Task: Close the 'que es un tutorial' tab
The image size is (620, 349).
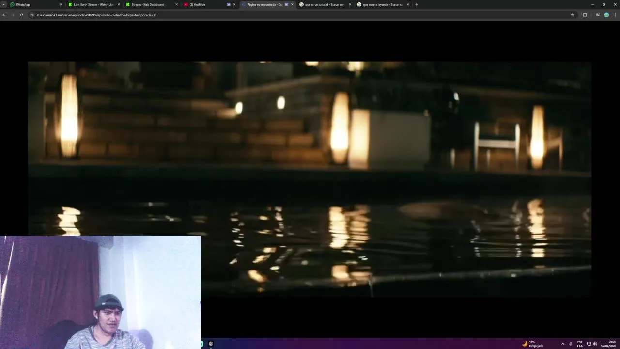Action: click(350, 4)
